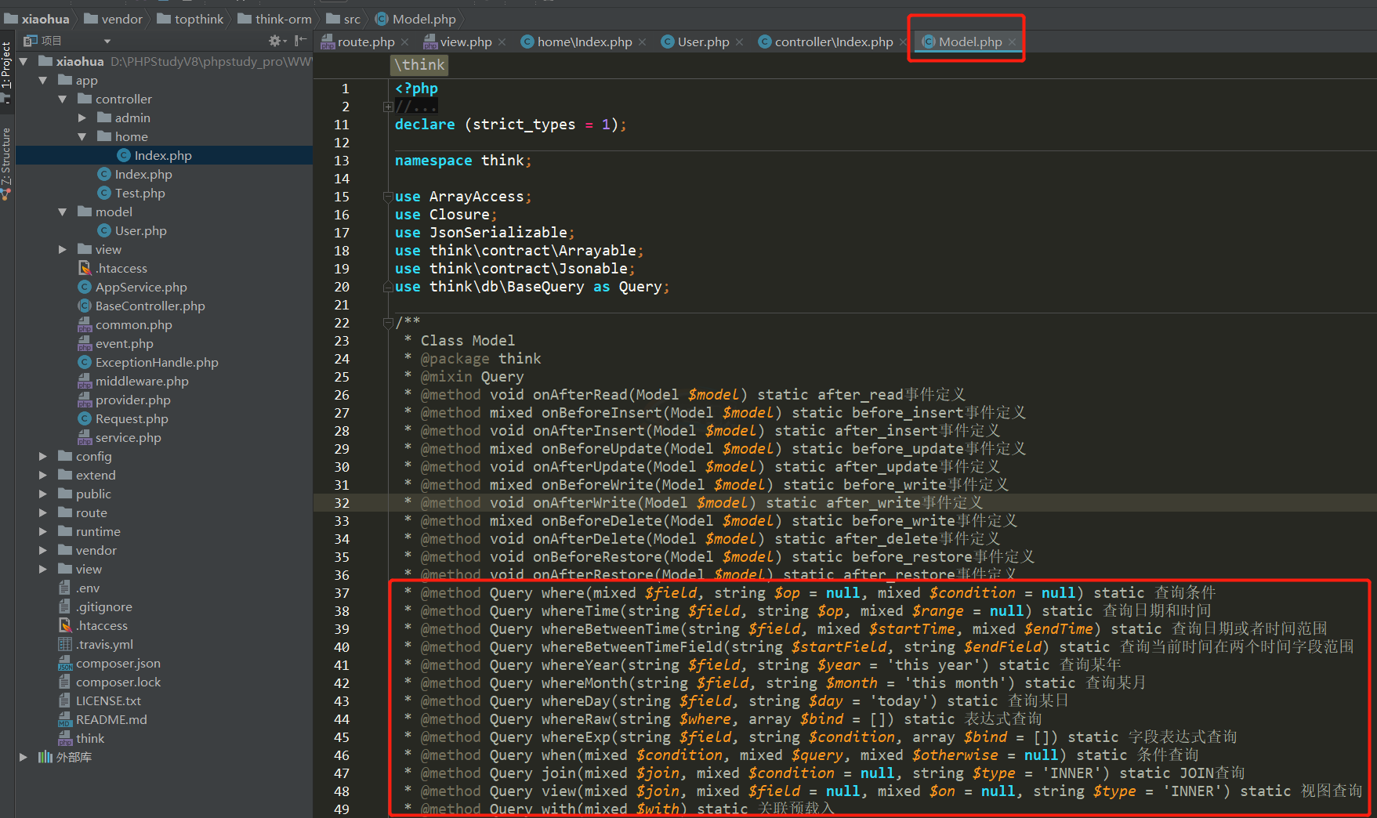The width and height of the screenshot is (1377, 818).
Task: Click the ExceptionHandle.php file icon
Action: (x=85, y=362)
